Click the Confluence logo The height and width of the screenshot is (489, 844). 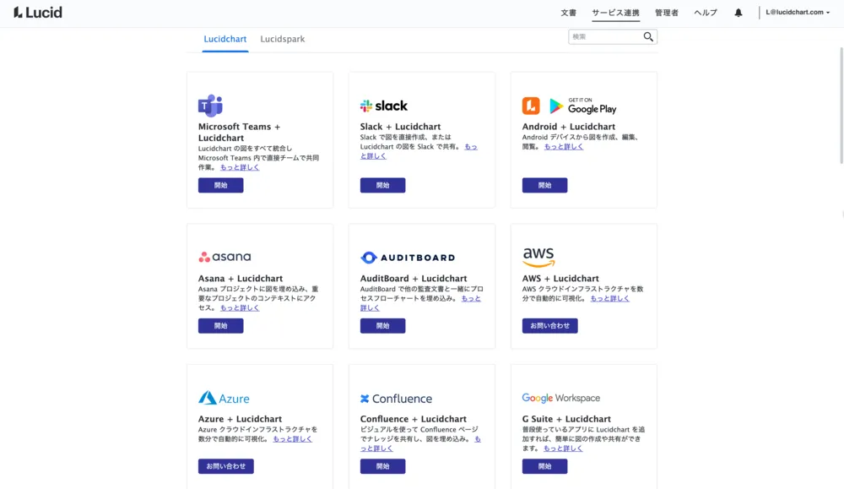[396, 399]
